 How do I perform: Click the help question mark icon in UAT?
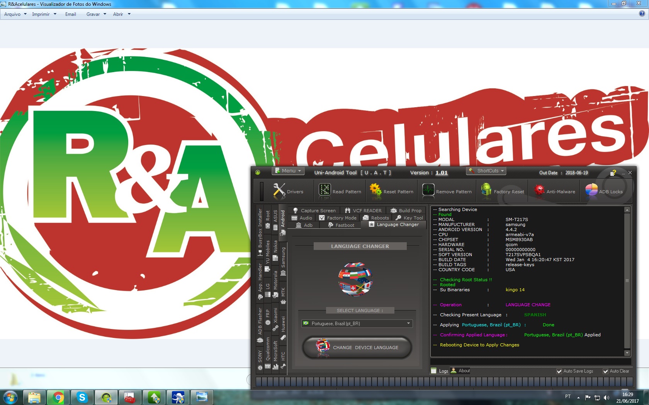tap(613, 173)
